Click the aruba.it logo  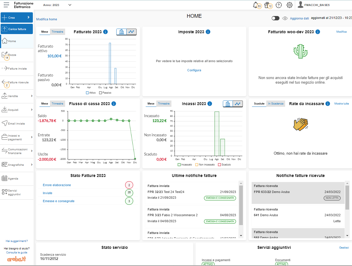17,259
